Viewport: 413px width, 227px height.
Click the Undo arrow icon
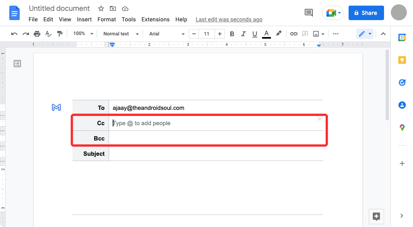(x=14, y=34)
